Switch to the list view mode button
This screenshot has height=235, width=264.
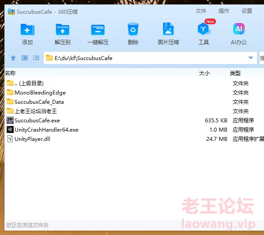click(x=36, y=58)
